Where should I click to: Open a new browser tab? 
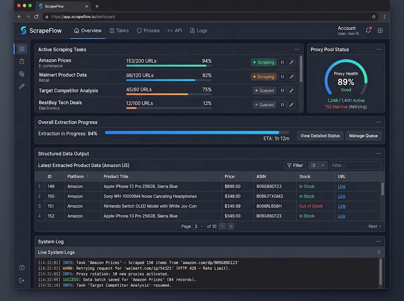tap(97, 6)
